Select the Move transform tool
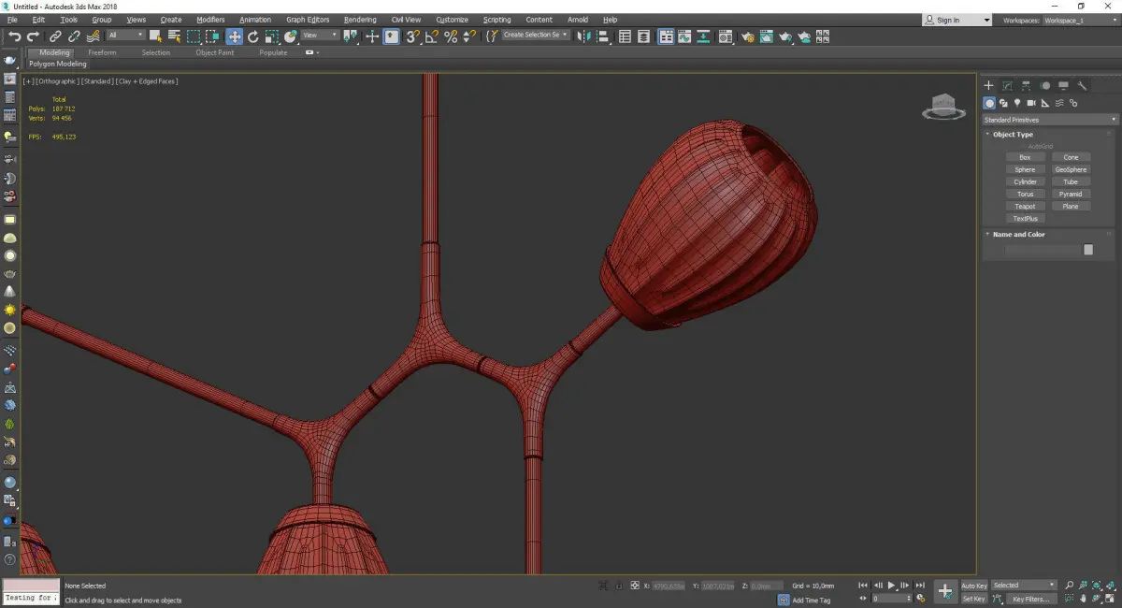The image size is (1122, 608). click(234, 36)
